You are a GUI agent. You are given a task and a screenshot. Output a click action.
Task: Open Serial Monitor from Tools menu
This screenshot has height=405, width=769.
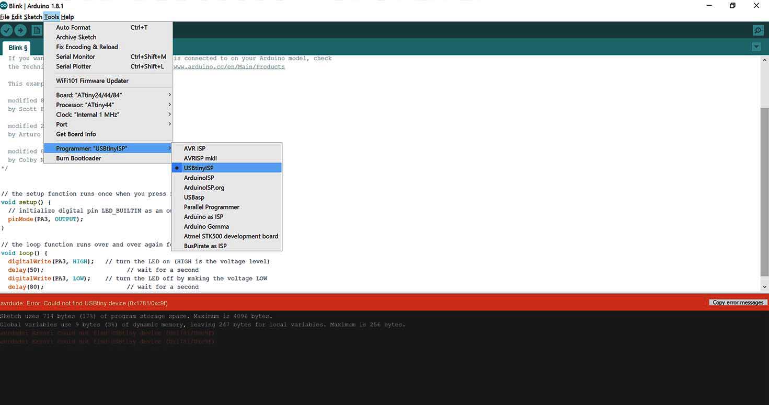click(108, 56)
